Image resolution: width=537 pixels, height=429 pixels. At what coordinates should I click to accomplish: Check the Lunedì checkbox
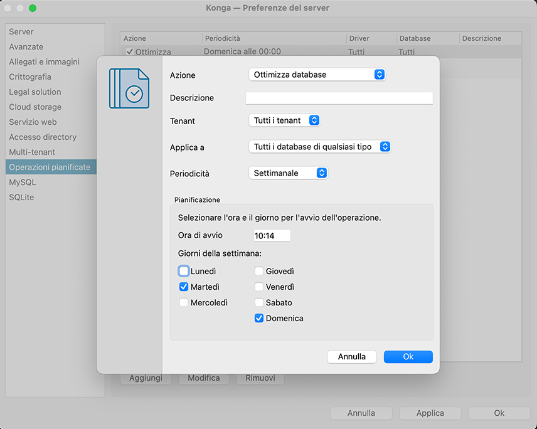click(x=184, y=271)
